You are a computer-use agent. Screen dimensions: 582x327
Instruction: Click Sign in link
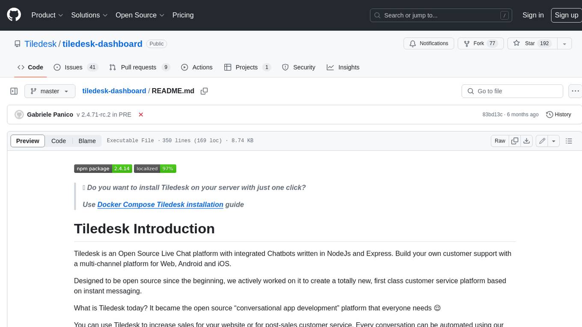533,15
